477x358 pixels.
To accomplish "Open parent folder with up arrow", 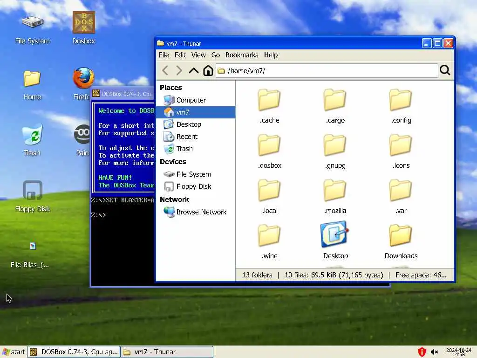I will click(193, 71).
